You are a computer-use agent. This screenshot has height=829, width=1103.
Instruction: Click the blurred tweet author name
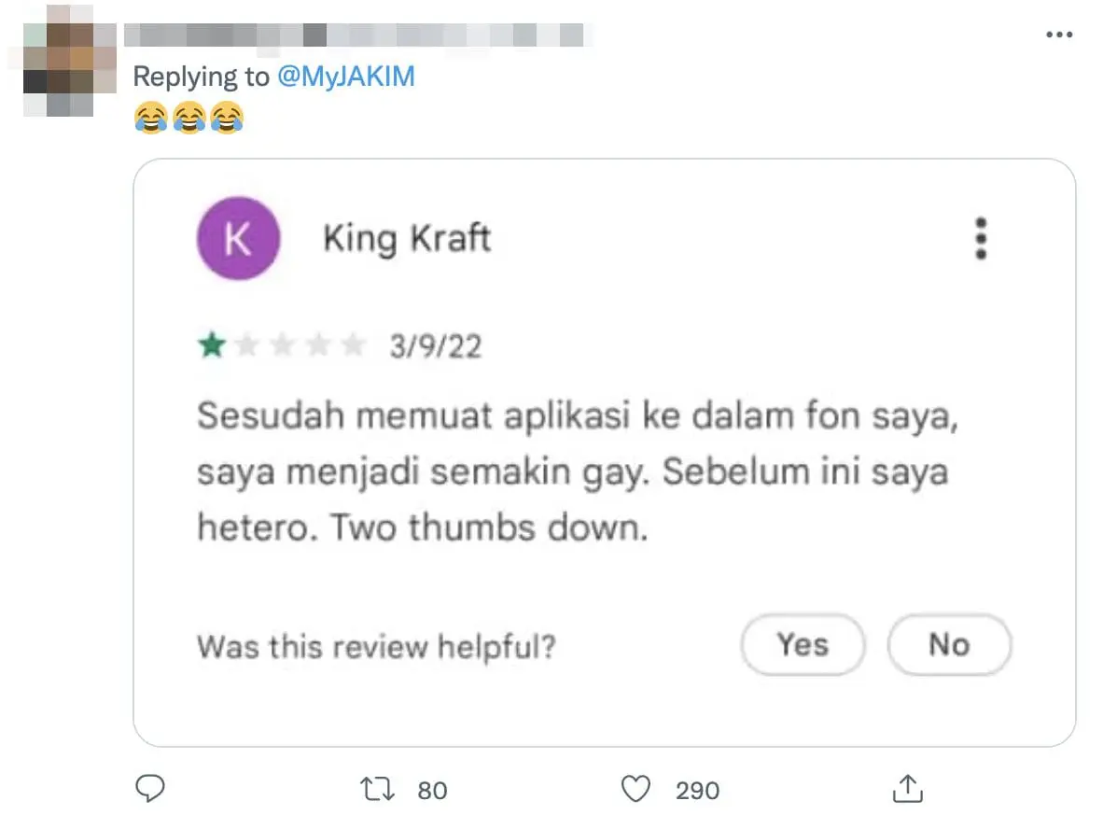(x=355, y=35)
